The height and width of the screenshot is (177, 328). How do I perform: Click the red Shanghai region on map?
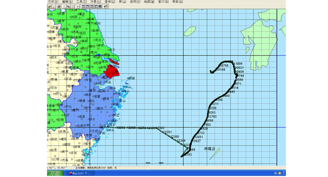[x=111, y=71]
